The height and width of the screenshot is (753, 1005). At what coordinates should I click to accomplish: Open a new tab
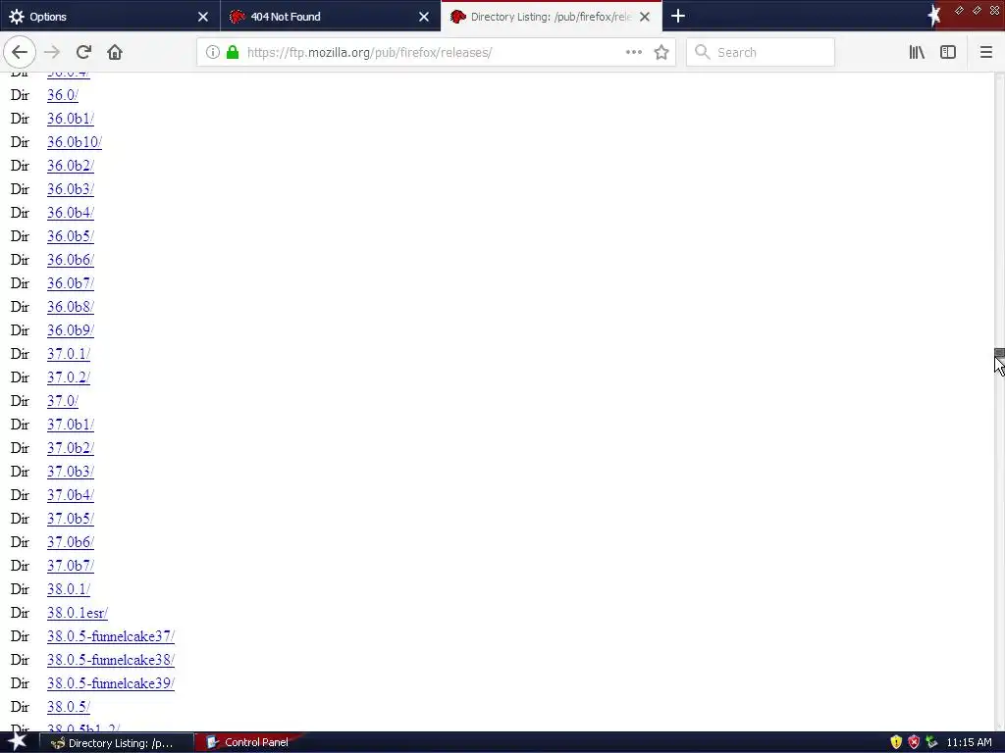pos(678,16)
